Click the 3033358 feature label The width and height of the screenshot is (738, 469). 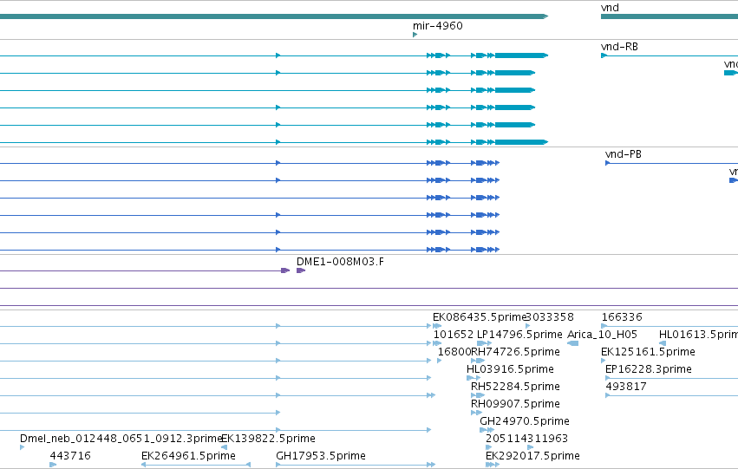coord(550,317)
